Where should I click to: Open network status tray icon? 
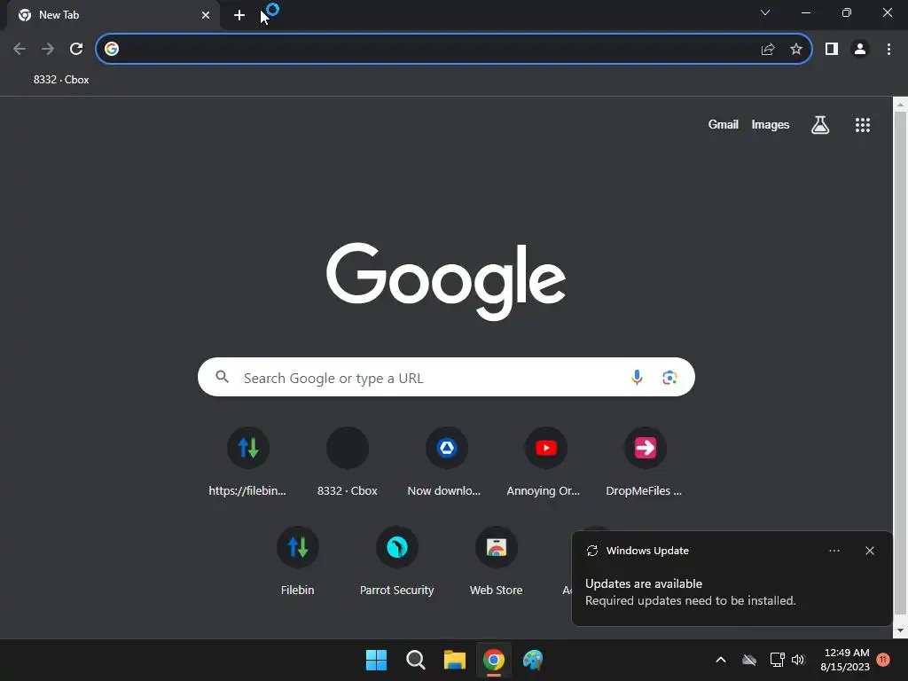coord(777,660)
